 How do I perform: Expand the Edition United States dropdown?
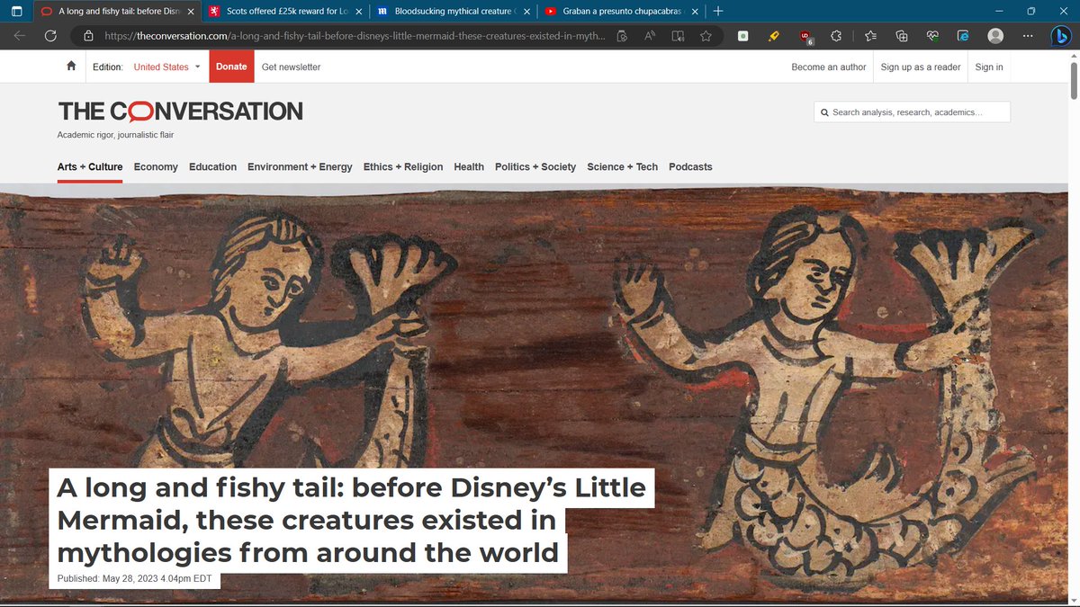coord(166,67)
